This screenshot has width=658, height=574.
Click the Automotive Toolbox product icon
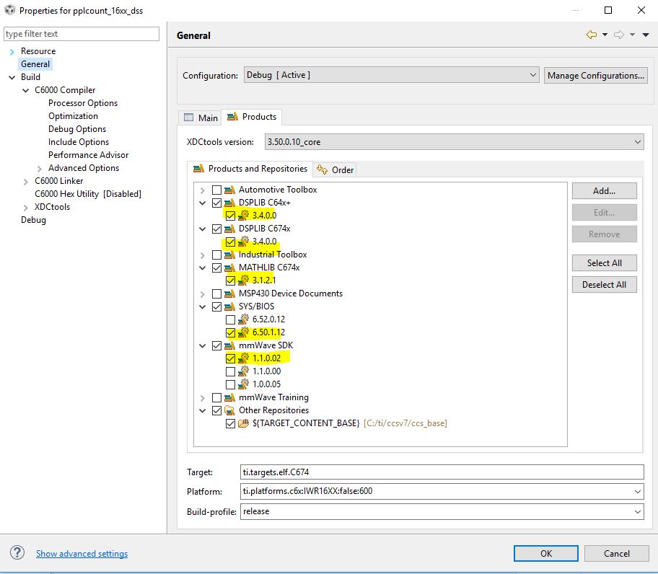[x=229, y=190]
